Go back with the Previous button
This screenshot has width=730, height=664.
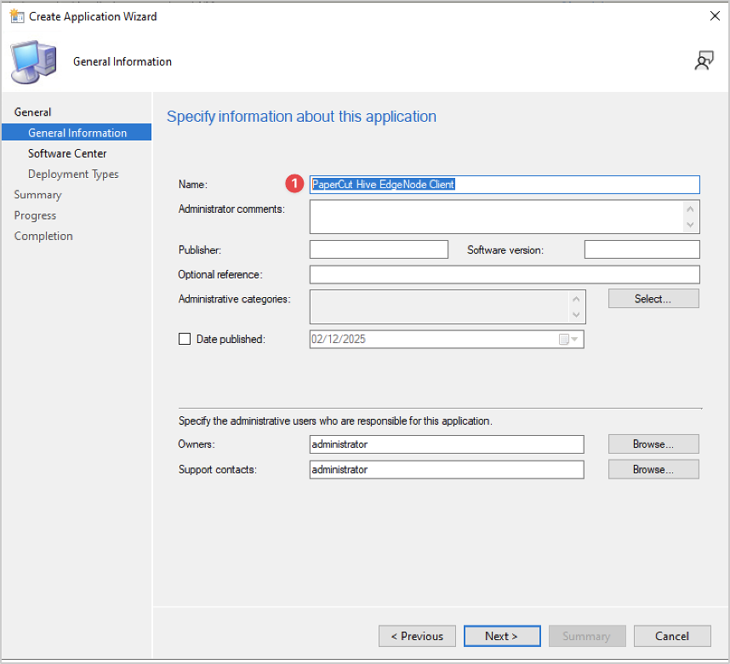click(x=417, y=636)
